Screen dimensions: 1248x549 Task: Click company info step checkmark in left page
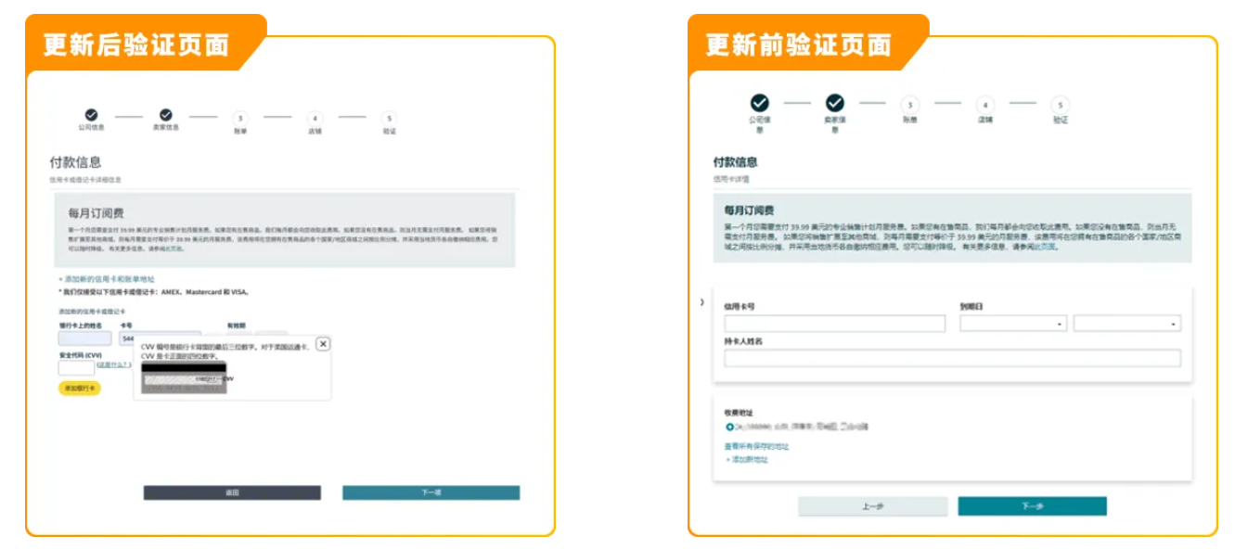[91, 115]
